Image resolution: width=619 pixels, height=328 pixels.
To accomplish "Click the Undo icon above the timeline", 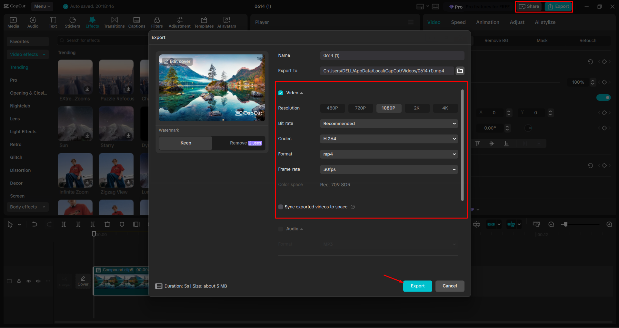I will [x=35, y=224].
